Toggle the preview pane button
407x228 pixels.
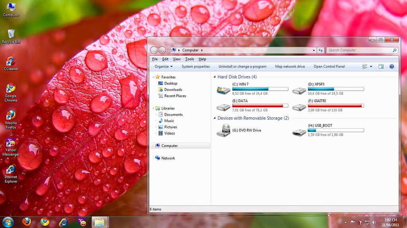381,66
